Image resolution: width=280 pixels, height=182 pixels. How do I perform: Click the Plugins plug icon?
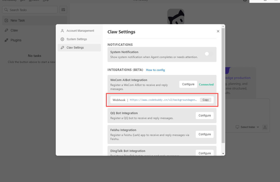(6, 40)
